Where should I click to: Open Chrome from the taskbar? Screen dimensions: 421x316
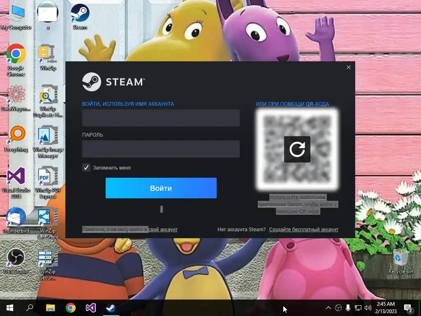pyautogui.click(x=71, y=308)
